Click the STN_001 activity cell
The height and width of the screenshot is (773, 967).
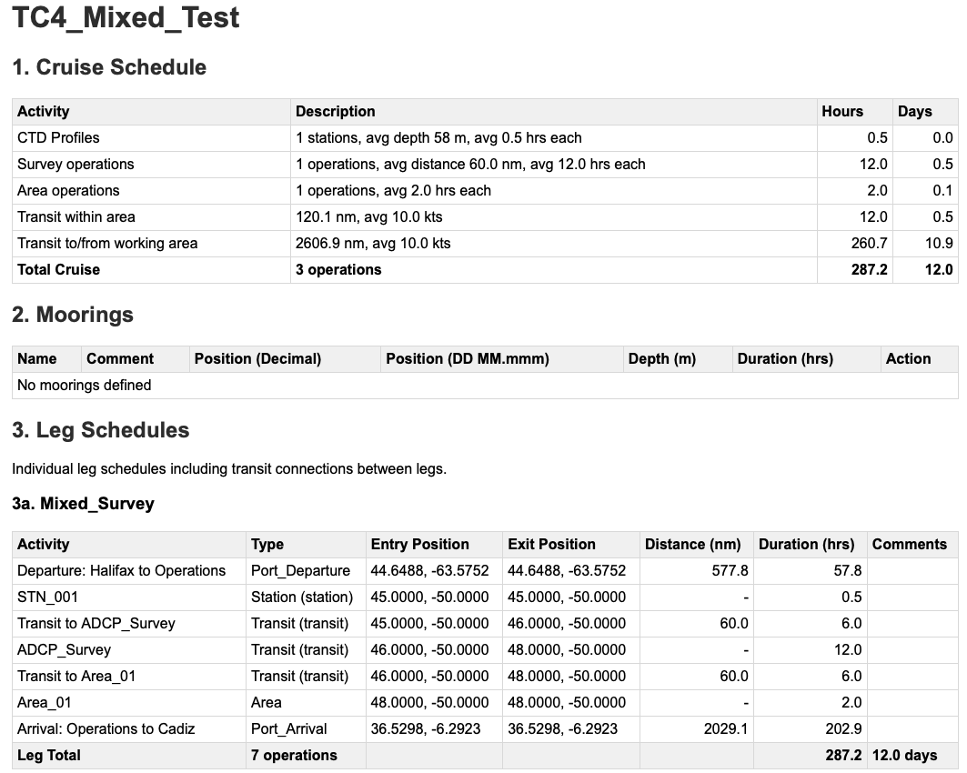(47, 597)
